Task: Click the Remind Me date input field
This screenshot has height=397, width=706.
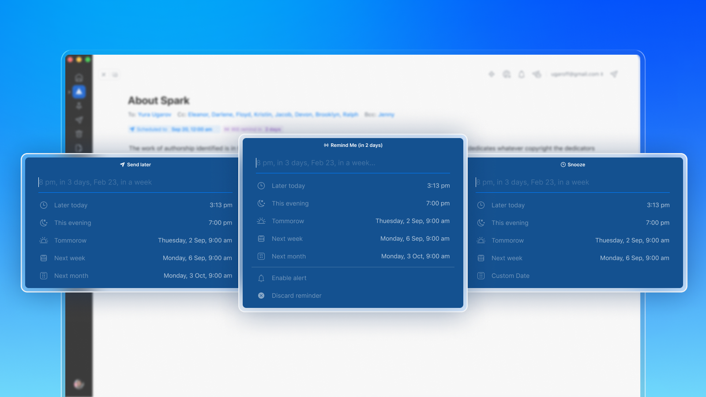Action: (x=353, y=163)
